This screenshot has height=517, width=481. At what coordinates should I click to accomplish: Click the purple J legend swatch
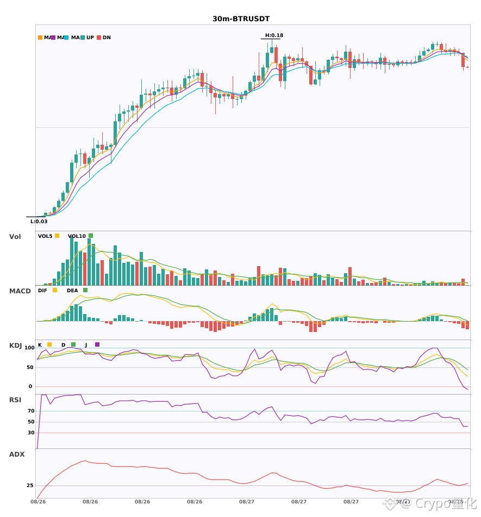[97, 344]
